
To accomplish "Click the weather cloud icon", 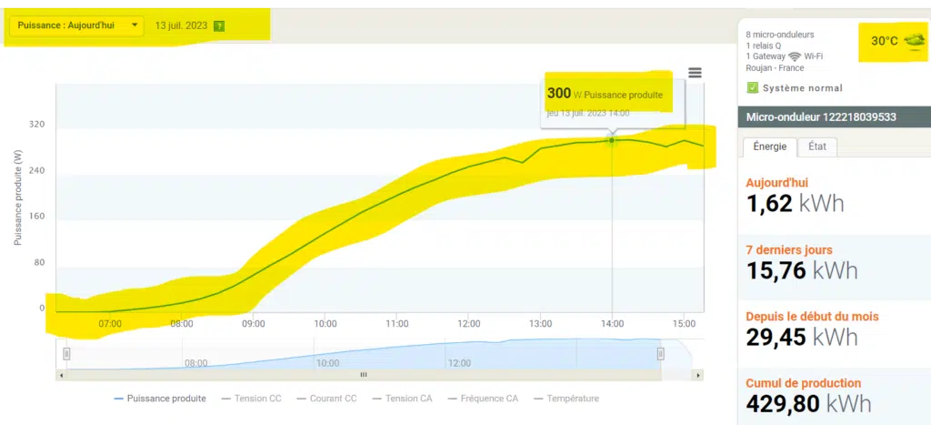I will pyautogui.click(x=915, y=41).
